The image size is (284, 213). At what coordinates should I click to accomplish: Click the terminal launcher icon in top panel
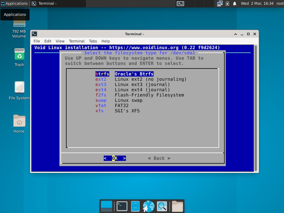pyautogui.click(x=180, y=3)
